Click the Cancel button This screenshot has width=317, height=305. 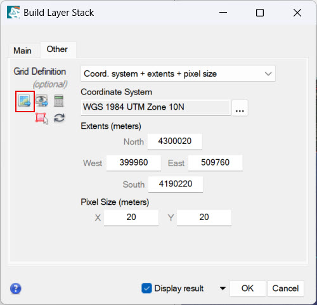(x=285, y=289)
